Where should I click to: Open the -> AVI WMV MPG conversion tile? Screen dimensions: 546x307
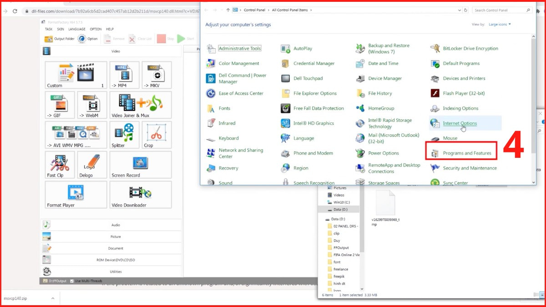click(76, 135)
